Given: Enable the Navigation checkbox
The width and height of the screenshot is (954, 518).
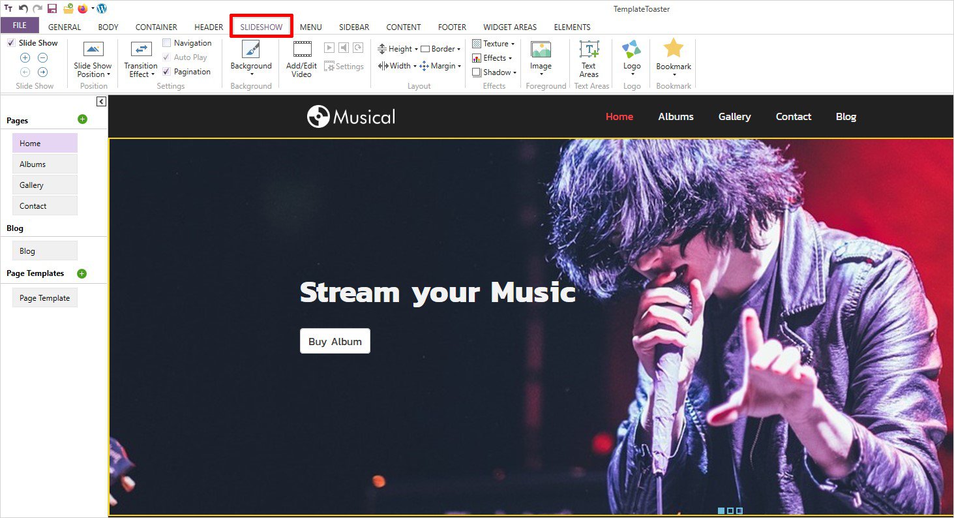Looking at the screenshot, I should pyautogui.click(x=166, y=43).
